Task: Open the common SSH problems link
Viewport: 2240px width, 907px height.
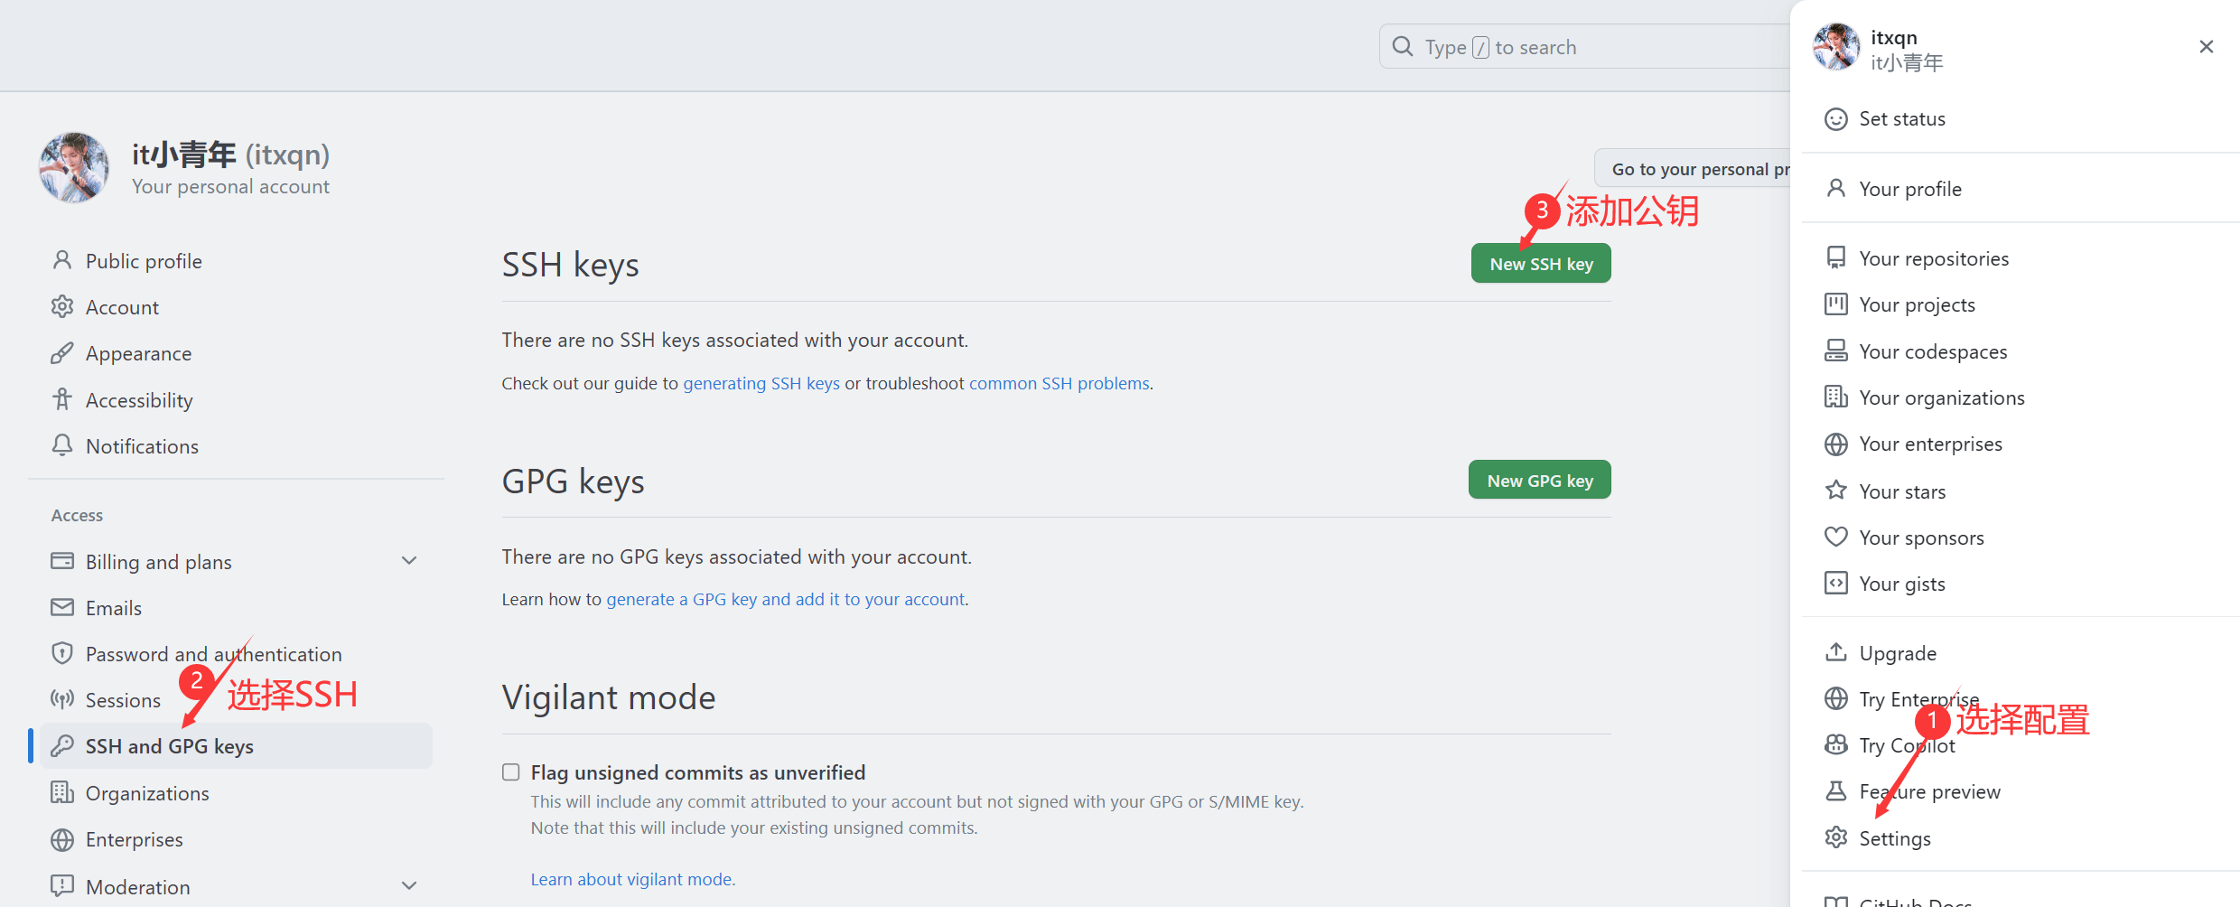Action: 1059,383
